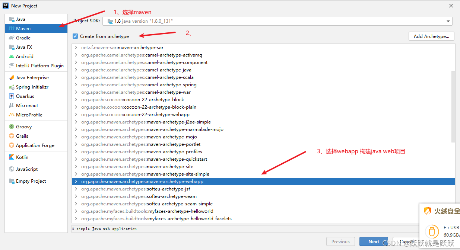
Task: Open the Add Archetype dialog
Action: point(431,36)
